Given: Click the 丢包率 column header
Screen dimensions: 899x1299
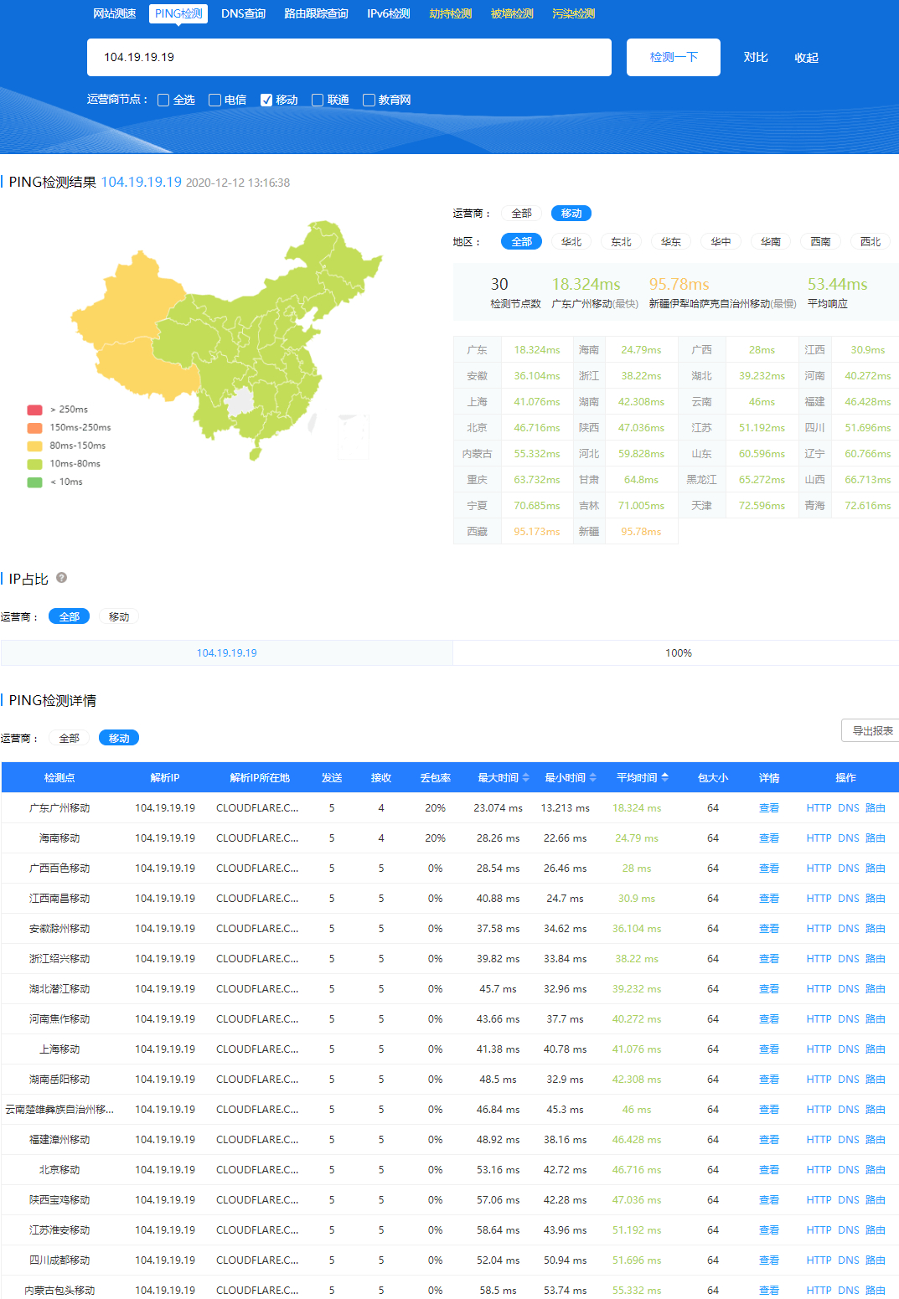Looking at the screenshot, I should tap(435, 778).
